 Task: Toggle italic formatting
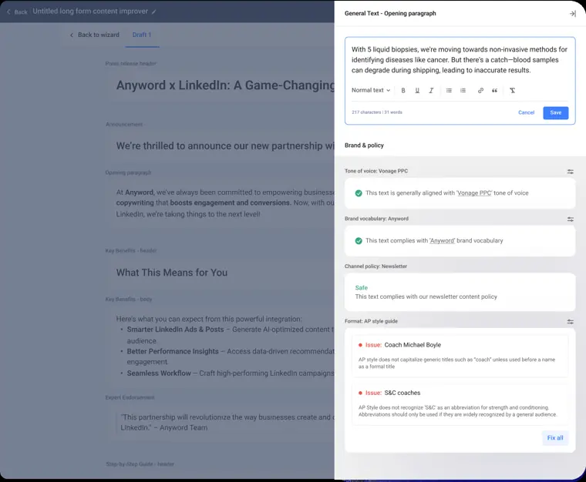[x=431, y=91]
